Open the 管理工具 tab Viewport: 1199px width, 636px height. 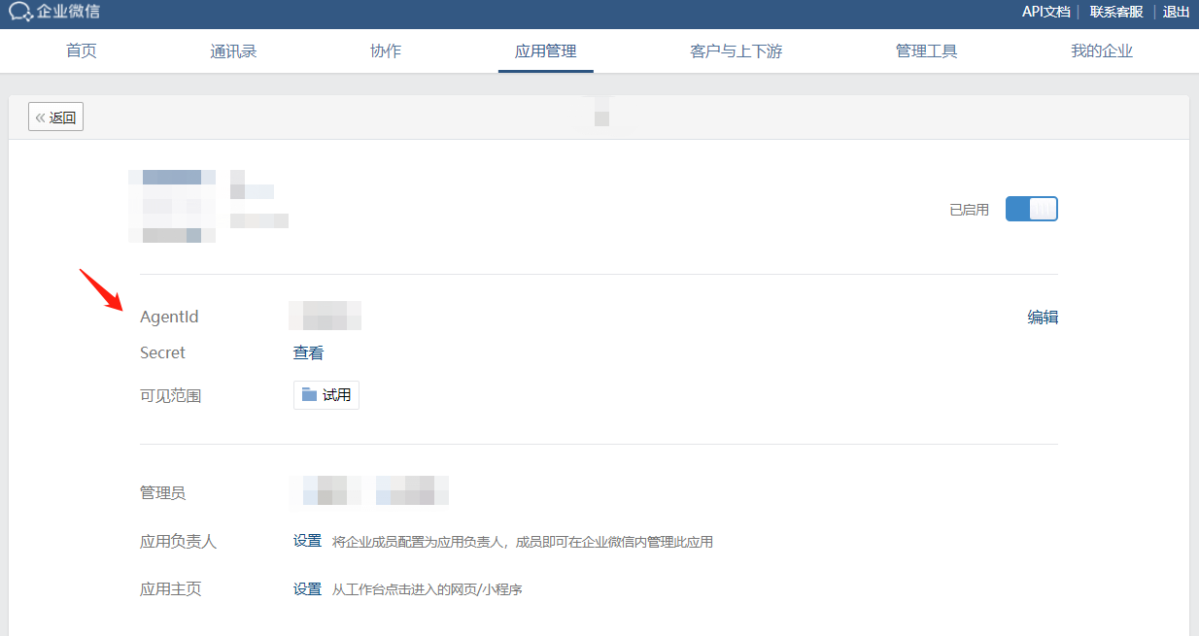[926, 51]
